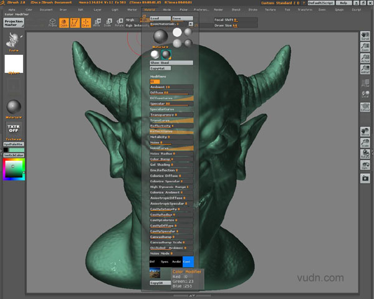Adjust the Draw Size slider

[235, 26]
